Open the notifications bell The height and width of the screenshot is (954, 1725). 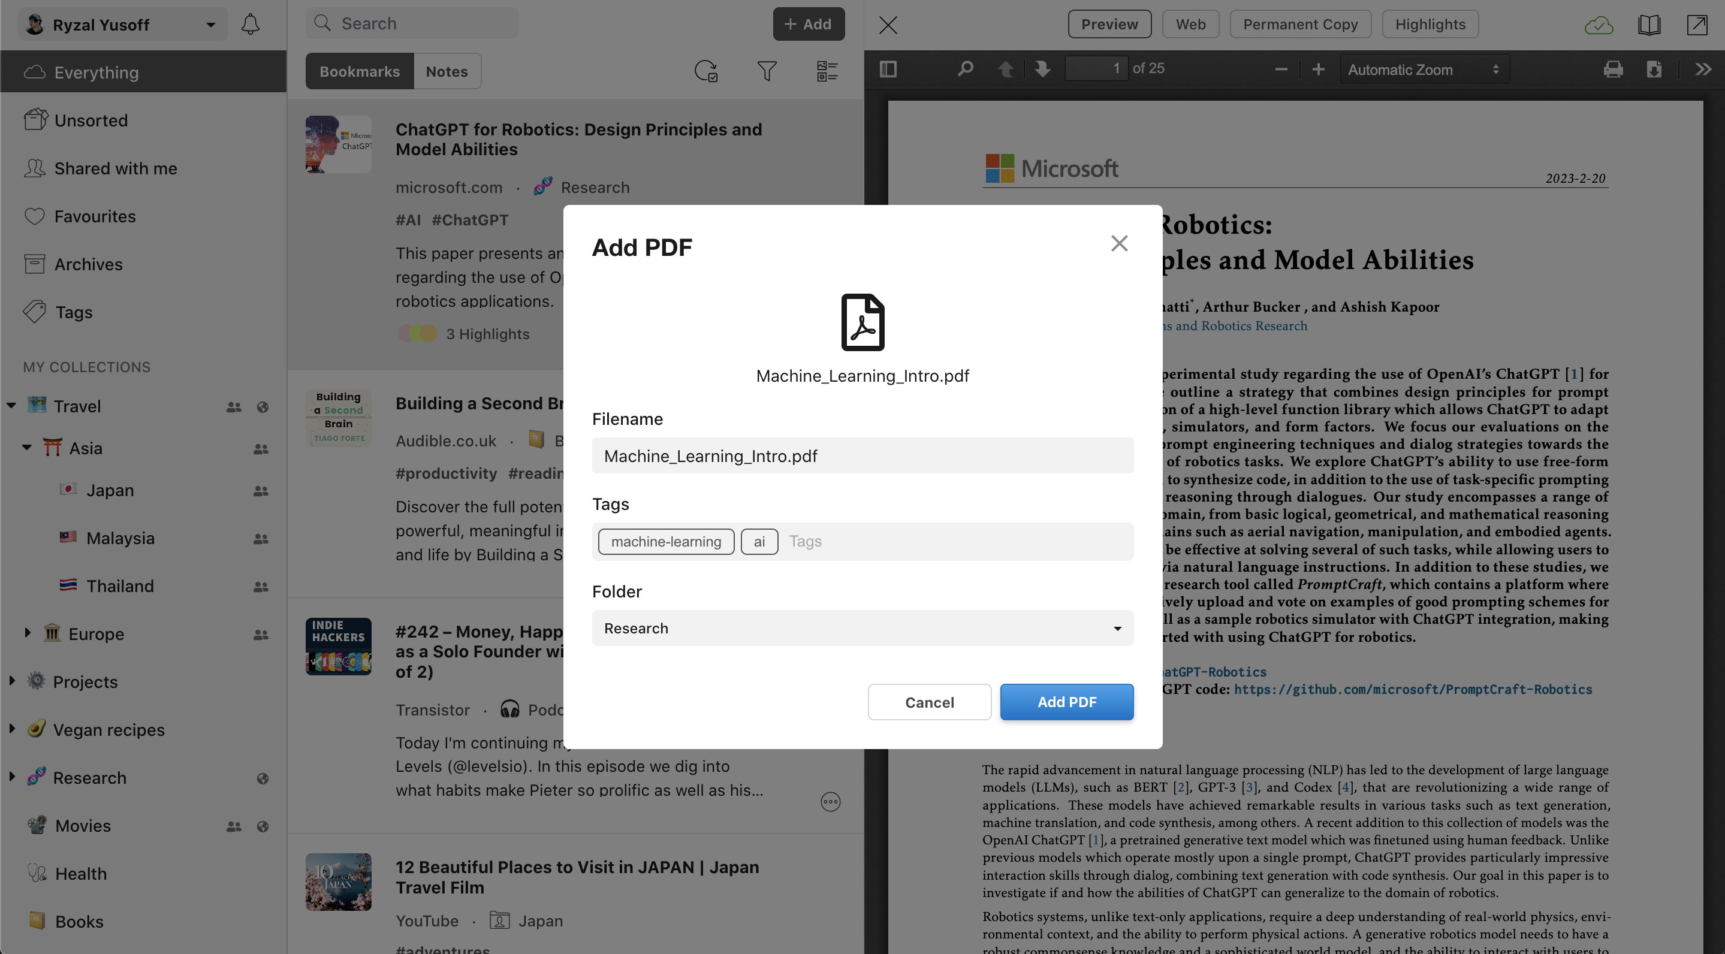point(250,25)
